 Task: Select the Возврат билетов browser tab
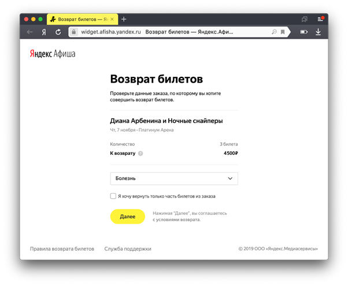tap(82, 19)
